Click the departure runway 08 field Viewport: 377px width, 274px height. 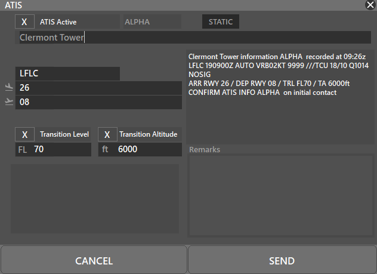point(98,102)
